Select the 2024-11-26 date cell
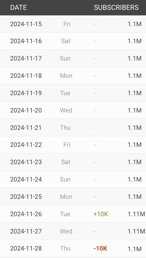 point(26,214)
